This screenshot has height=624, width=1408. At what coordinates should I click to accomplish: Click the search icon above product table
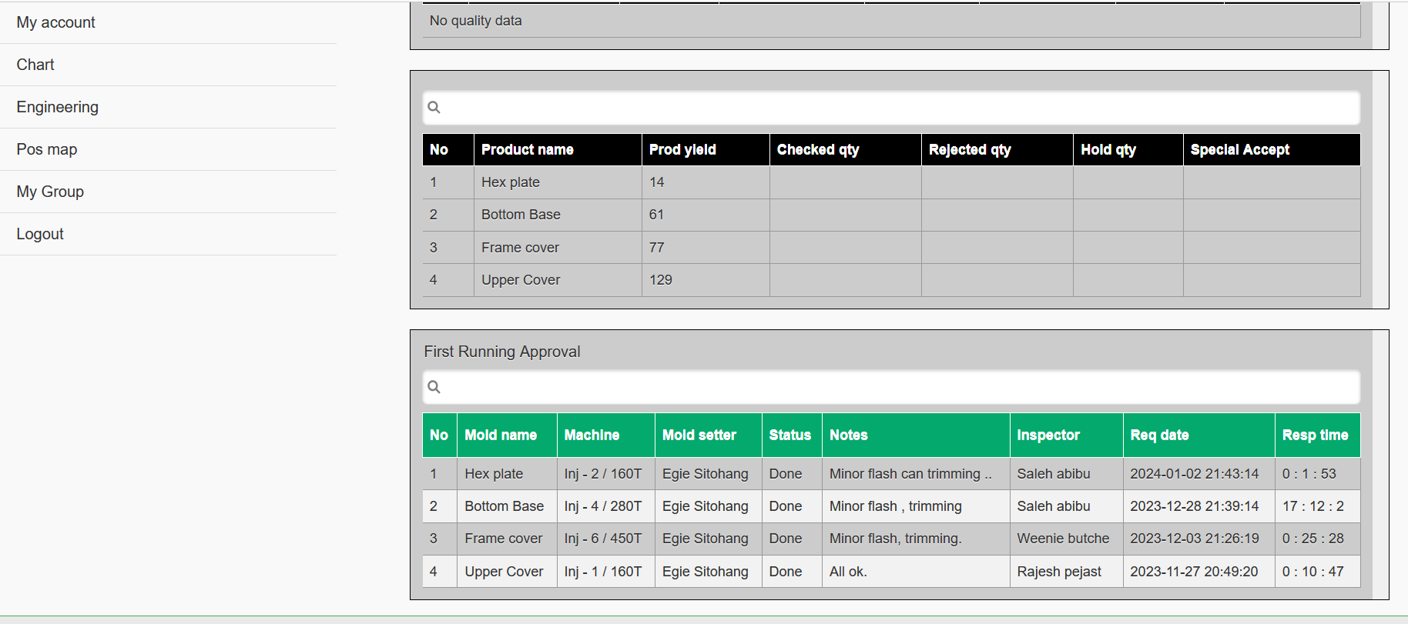pos(434,108)
